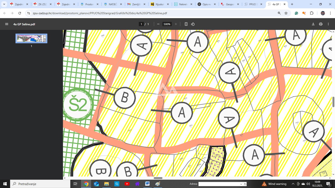Image resolution: width=335 pixels, height=188 pixels.
Task: Open Chrome's three-dot menu
Action: (330, 13)
